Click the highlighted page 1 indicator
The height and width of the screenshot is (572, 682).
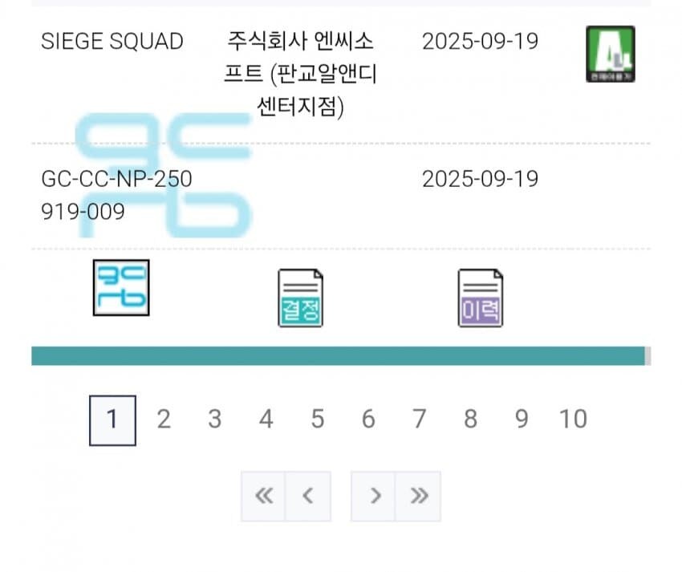112,419
